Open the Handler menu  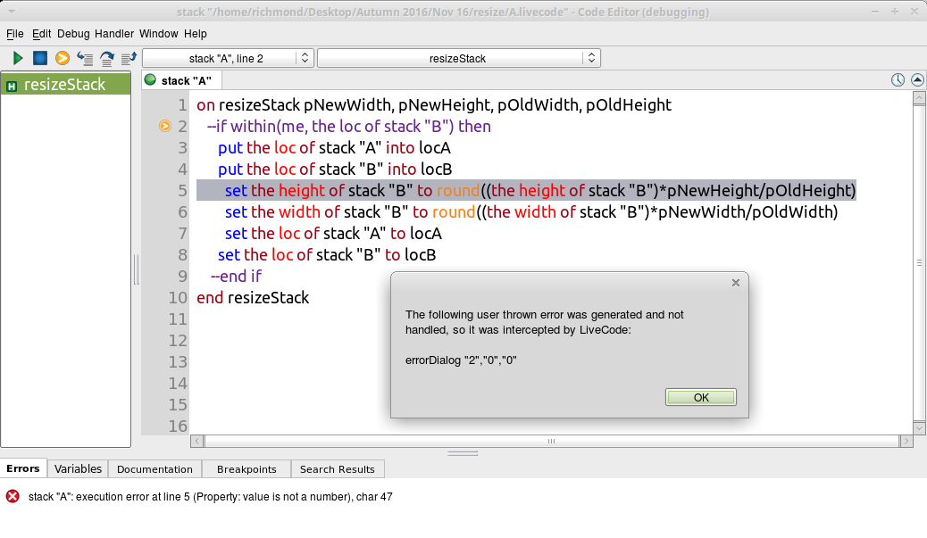point(114,34)
